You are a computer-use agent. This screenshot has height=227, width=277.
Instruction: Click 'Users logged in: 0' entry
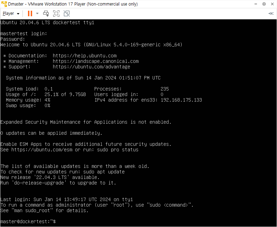pyautogui.click(x=128, y=94)
